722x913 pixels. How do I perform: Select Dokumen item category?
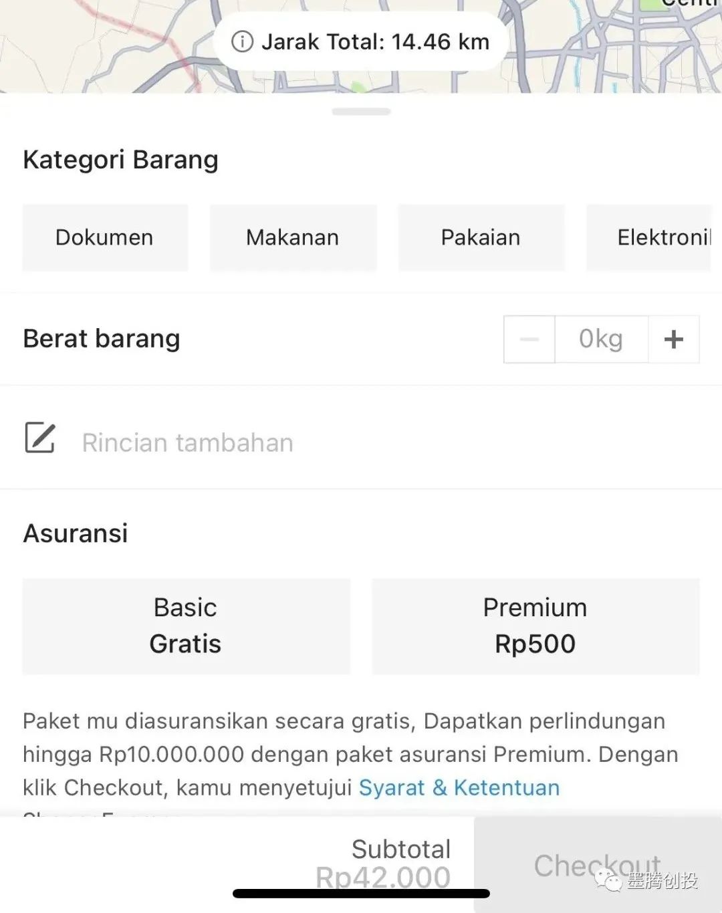(x=105, y=237)
